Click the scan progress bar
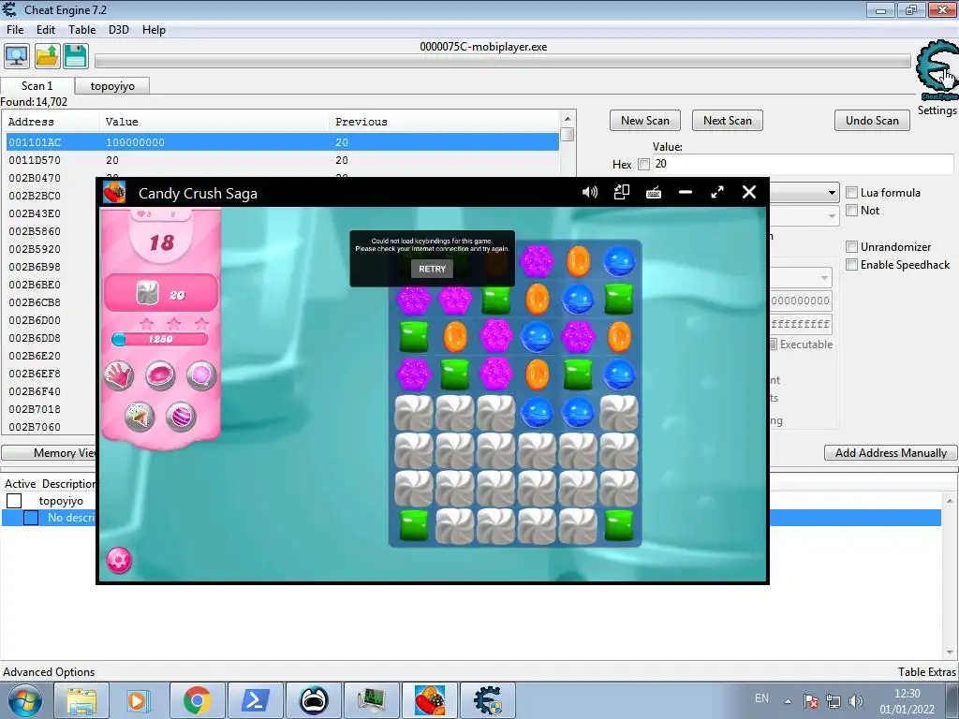 [x=503, y=61]
